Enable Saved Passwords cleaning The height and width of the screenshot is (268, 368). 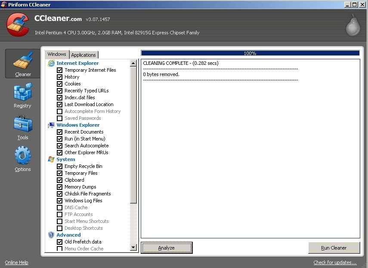[60, 118]
